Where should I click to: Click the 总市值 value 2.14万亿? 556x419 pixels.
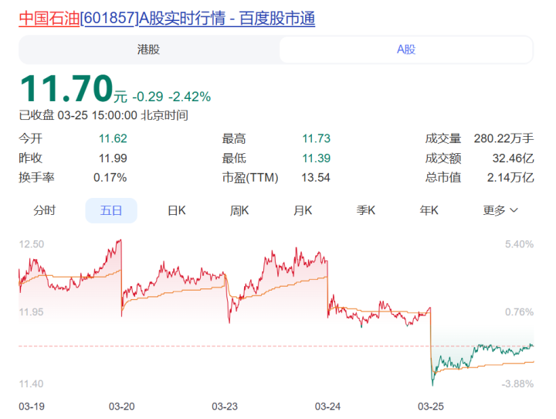(x=510, y=178)
